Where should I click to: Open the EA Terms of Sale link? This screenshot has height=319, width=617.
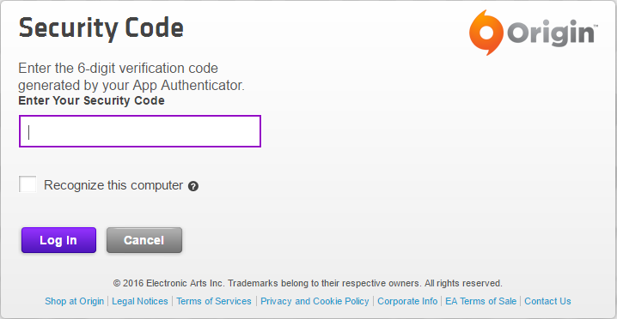(x=481, y=301)
